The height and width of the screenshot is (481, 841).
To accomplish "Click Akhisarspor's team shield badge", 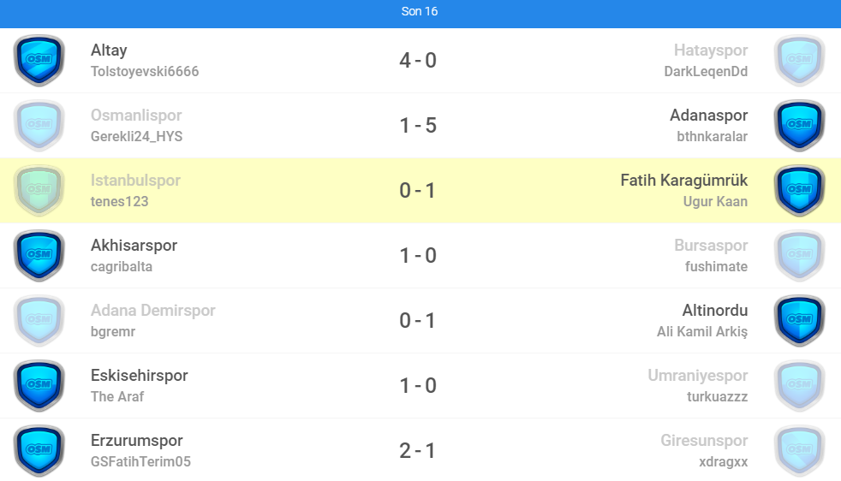I will point(39,255).
